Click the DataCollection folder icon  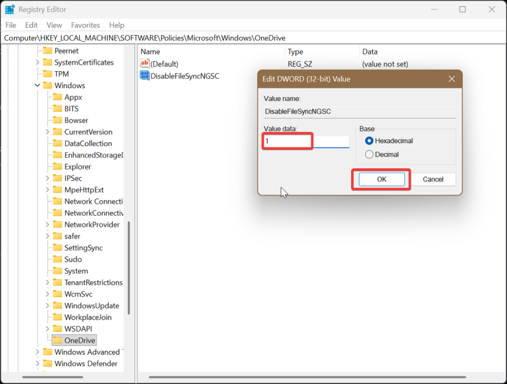click(57, 143)
